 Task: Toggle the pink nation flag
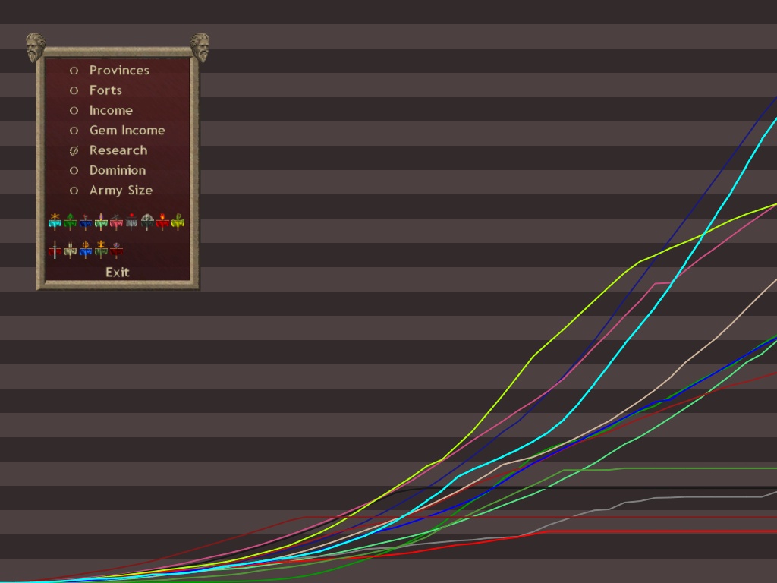pos(116,222)
